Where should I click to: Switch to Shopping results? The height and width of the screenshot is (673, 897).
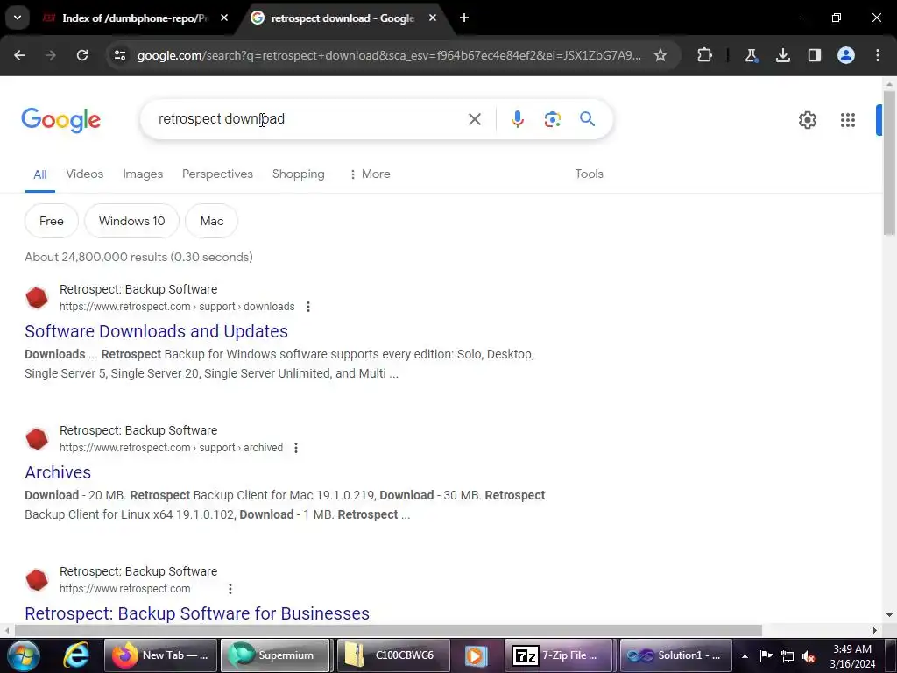tap(298, 174)
